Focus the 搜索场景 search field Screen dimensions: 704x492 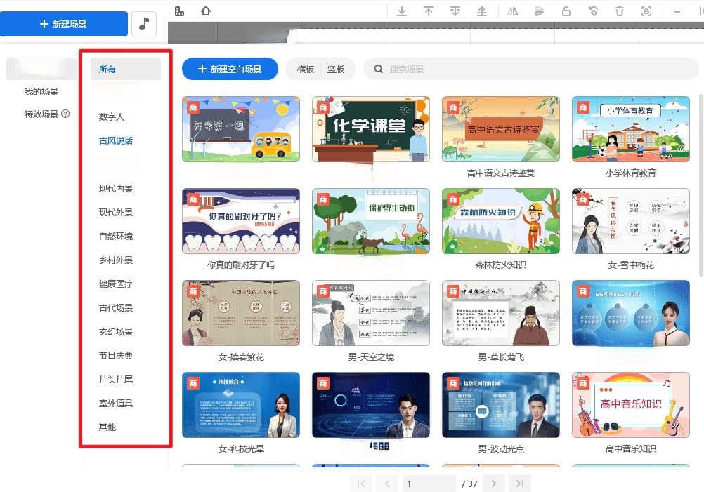click(530, 69)
